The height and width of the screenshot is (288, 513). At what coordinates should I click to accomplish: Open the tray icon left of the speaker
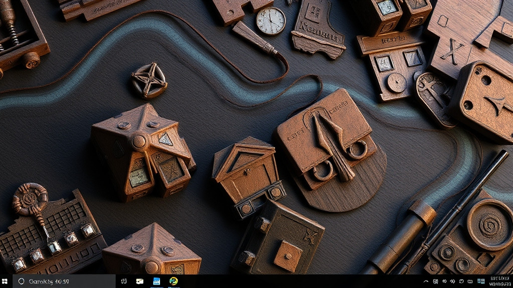pyautogui.click(x=444, y=281)
